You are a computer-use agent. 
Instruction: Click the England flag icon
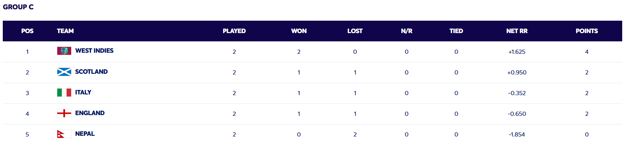64,113
